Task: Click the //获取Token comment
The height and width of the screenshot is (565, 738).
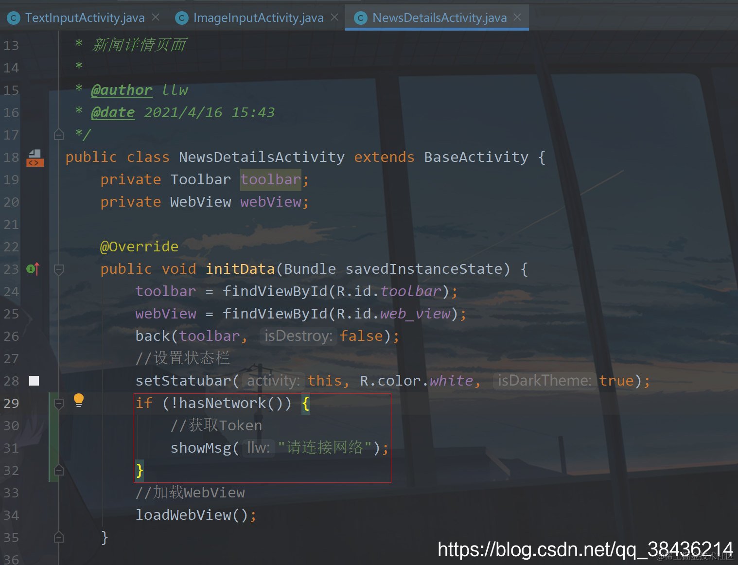Action: click(216, 425)
